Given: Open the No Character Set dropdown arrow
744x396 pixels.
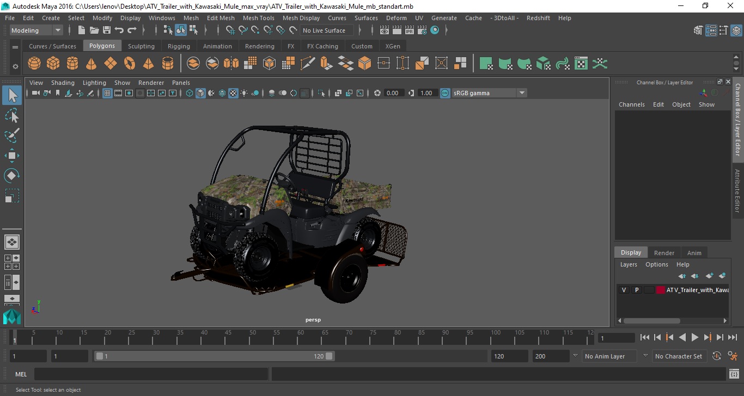Looking at the screenshot, I should pyautogui.click(x=645, y=356).
